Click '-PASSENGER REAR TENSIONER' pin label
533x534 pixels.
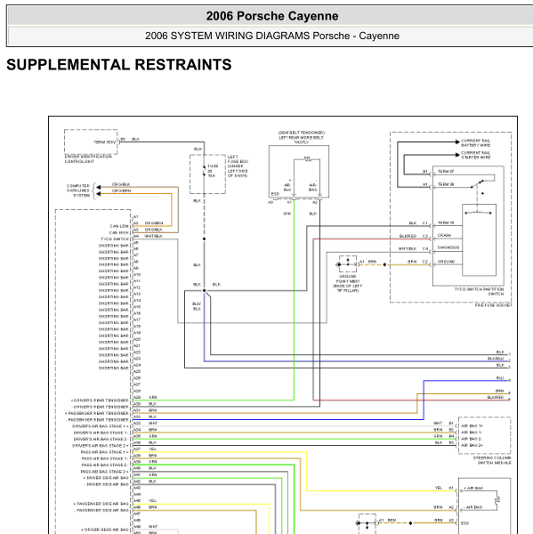(x=97, y=420)
